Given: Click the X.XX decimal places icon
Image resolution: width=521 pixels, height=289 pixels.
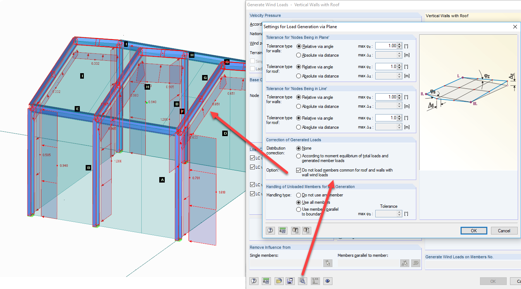Looking at the screenshot, I should click(x=315, y=281).
